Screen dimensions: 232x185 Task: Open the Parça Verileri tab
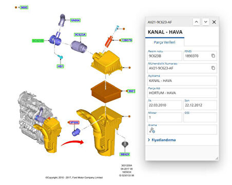coord(165,42)
